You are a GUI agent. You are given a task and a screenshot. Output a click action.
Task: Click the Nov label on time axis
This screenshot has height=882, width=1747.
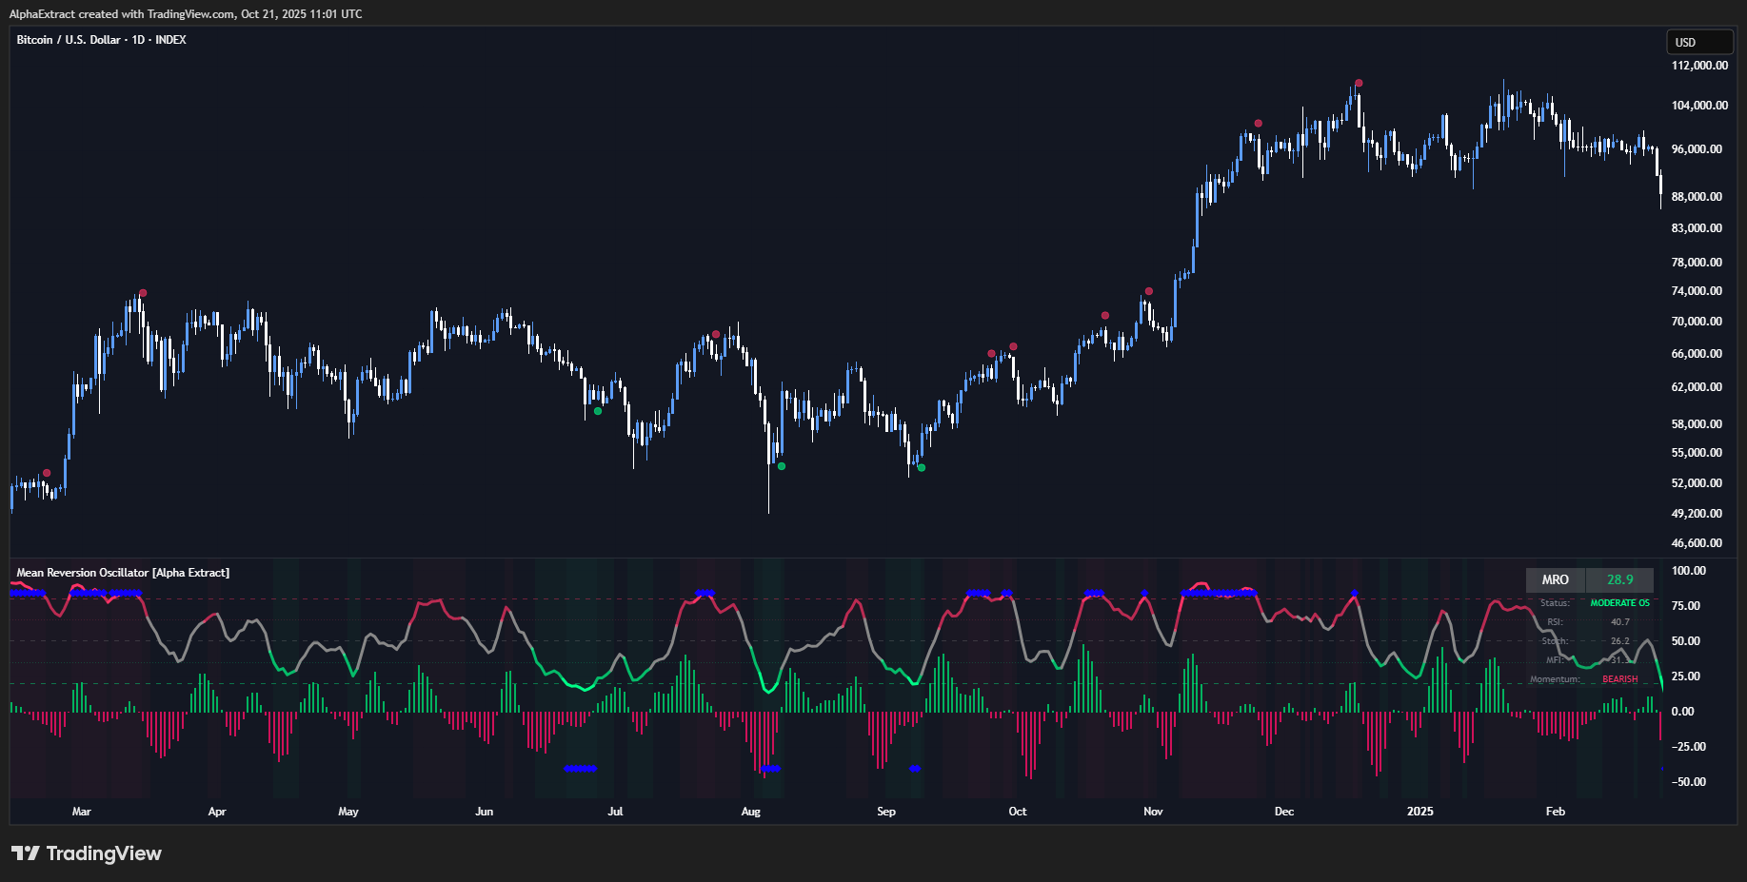(1153, 812)
